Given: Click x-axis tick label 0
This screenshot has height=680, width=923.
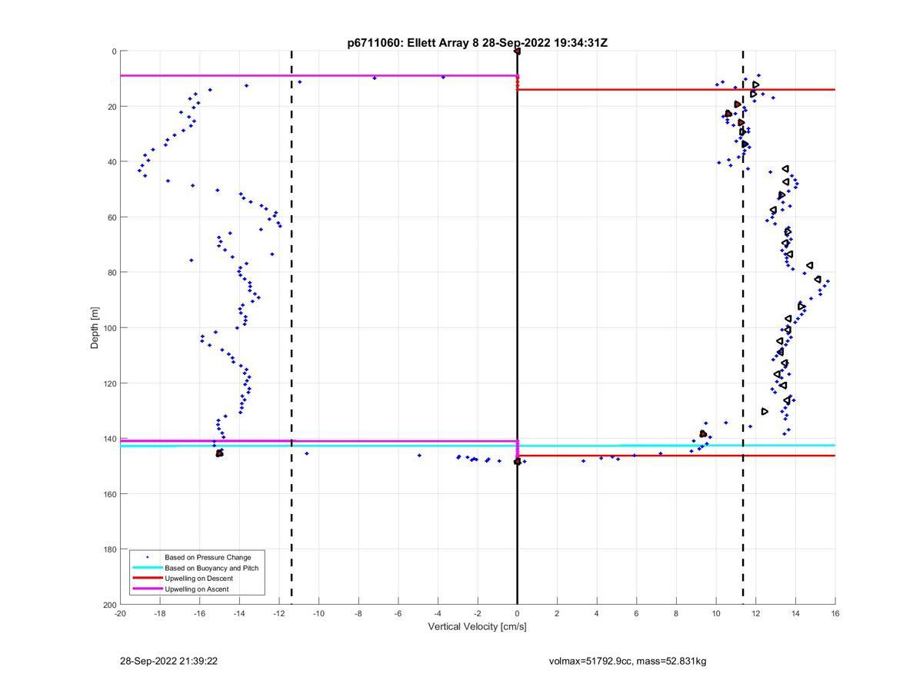Looking at the screenshot, I should point(518,613).
